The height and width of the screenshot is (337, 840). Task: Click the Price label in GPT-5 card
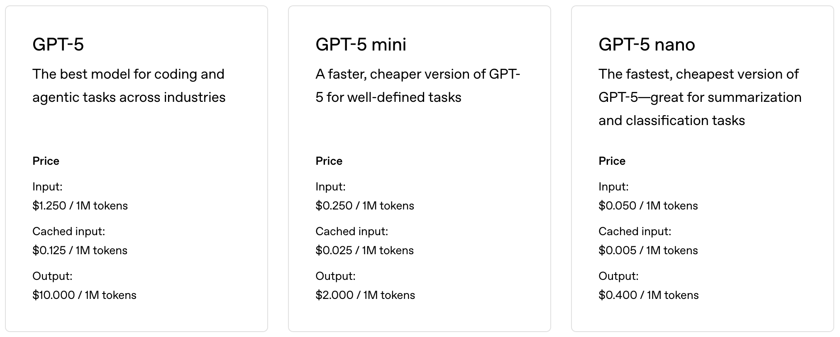pyautogui.click(x=46, y=161)
